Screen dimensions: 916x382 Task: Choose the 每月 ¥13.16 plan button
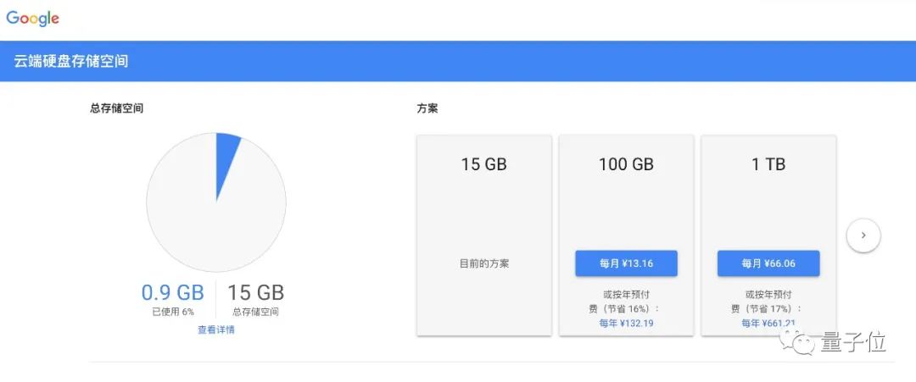point(626,263)
